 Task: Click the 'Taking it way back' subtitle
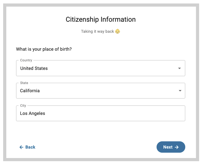(97, 31)
